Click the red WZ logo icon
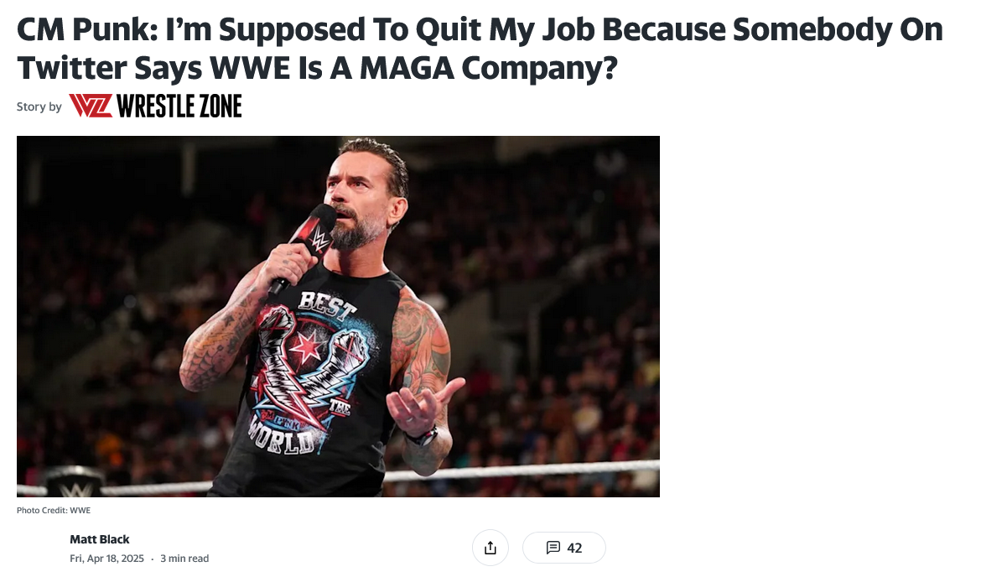 (90, 106)
